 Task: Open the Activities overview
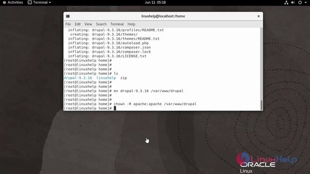(13, 2)
